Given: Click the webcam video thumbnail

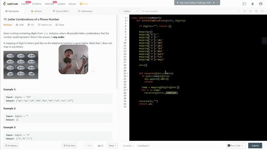Looking at the screenshot, I should tap(73, 59).
